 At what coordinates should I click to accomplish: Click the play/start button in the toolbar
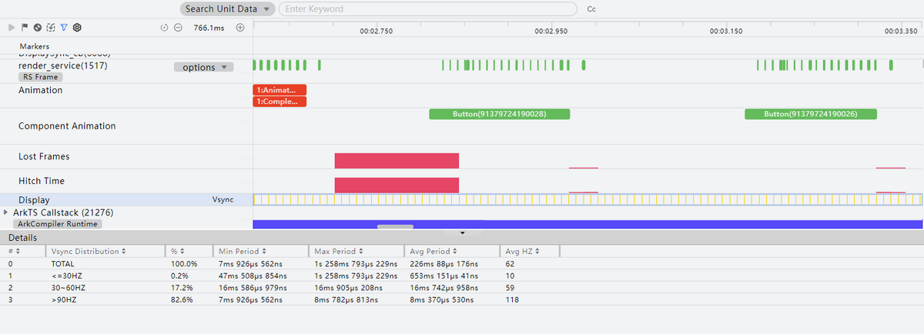pos(12,28)
